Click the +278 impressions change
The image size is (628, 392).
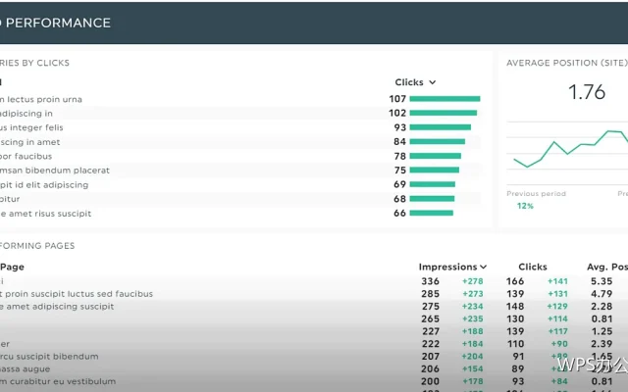[x=473, y=281]
